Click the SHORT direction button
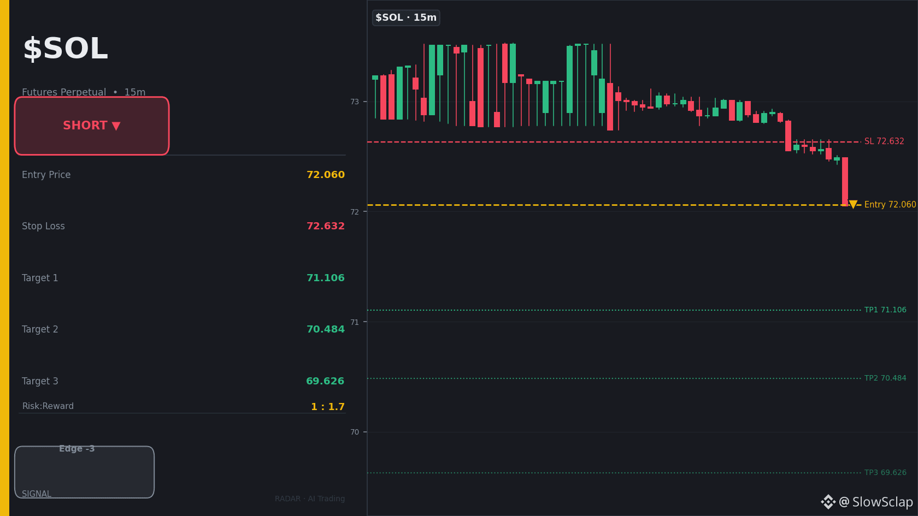The width and height of the screenshot is (918, 516). click(x=92, y=126)
